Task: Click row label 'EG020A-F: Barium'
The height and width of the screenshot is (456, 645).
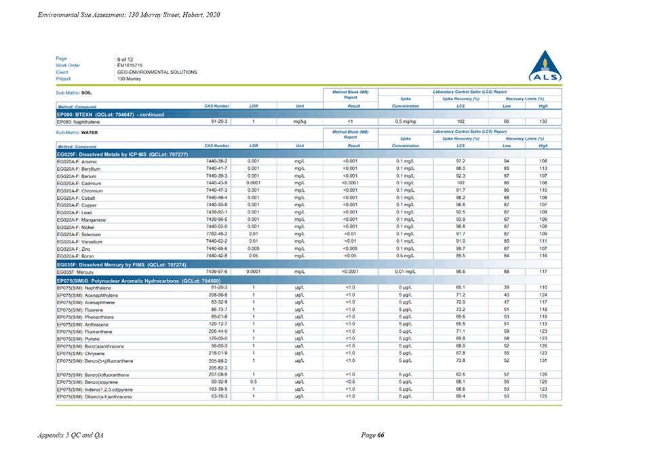Action: click(x=76, y=176)
